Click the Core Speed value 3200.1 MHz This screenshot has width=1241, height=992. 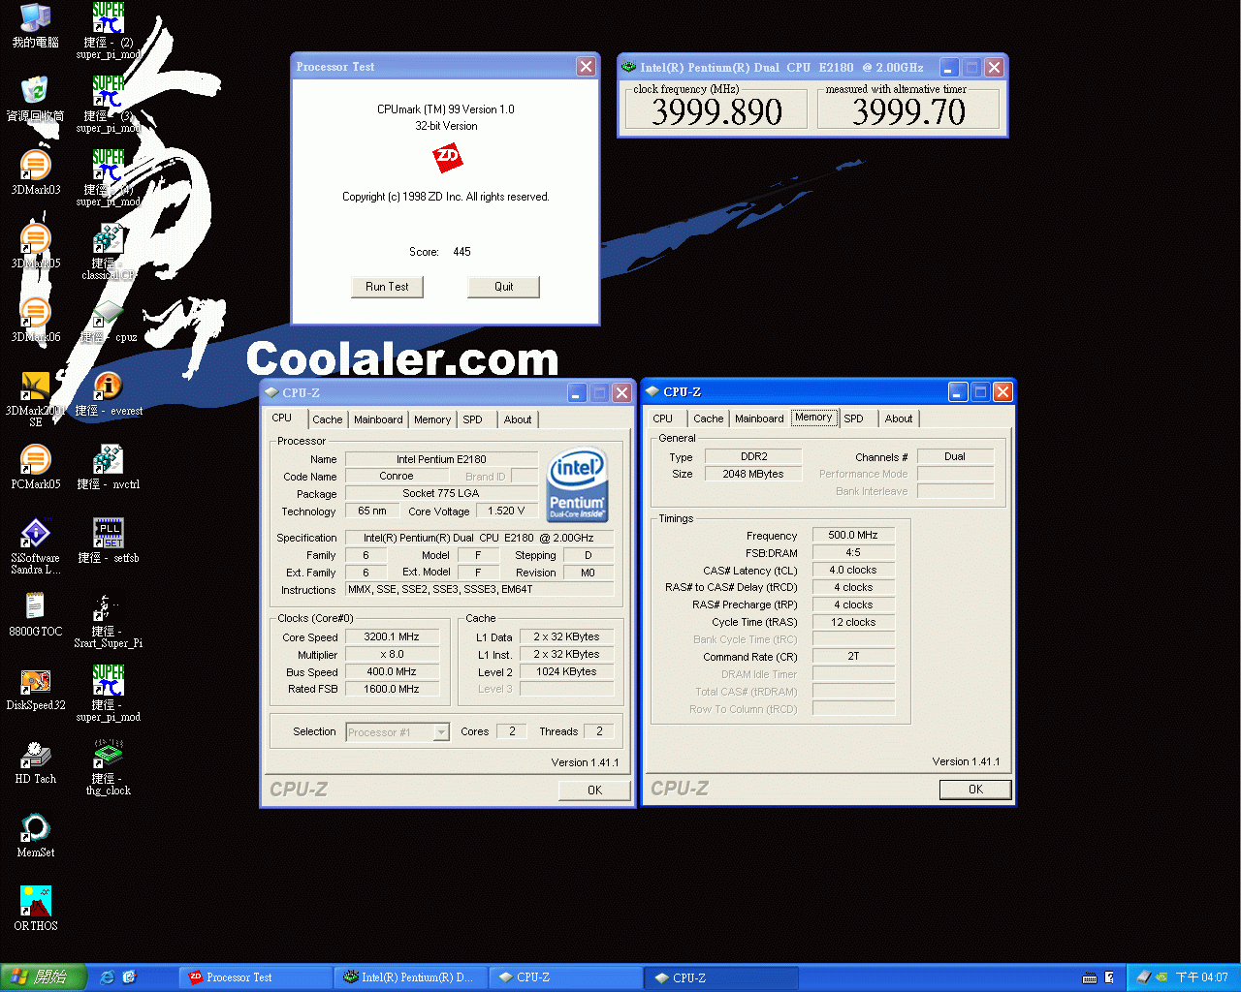pos(392,637)
